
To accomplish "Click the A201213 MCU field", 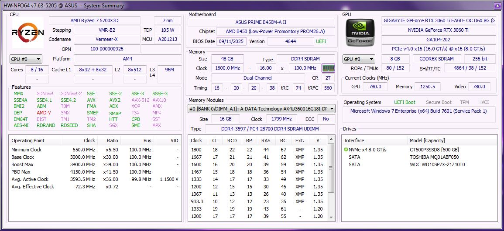I will point(168,40).
